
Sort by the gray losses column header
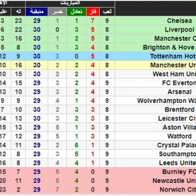57,12
